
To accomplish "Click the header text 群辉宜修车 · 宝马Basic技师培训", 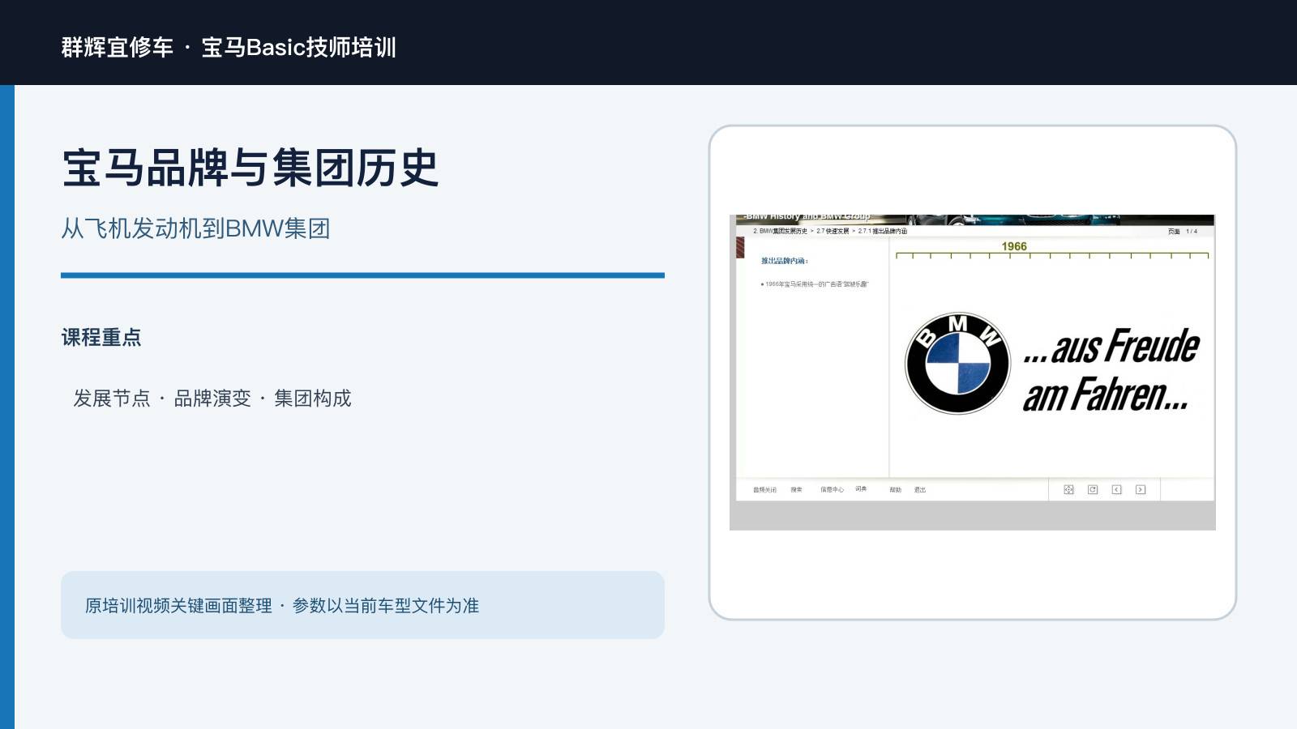I will (229, 47).
